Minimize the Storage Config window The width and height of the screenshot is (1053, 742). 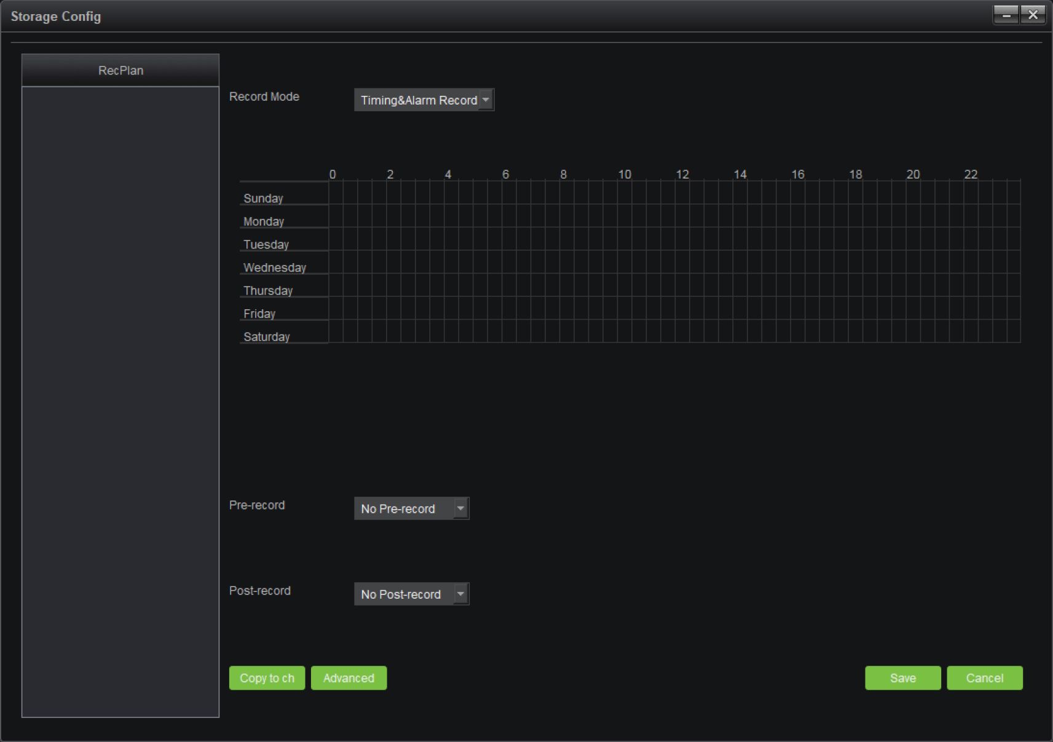click(1006, 15)
